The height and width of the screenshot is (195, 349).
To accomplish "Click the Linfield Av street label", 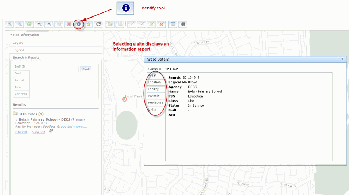I will tap(202, 42).
